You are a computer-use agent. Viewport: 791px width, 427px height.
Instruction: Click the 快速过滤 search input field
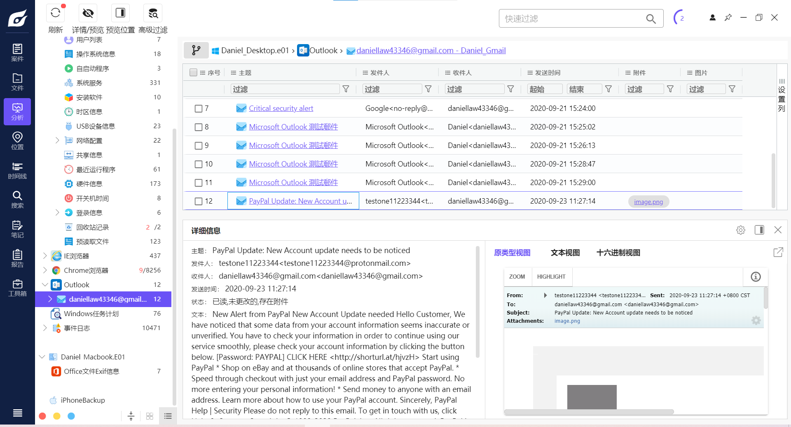point(573,19)
